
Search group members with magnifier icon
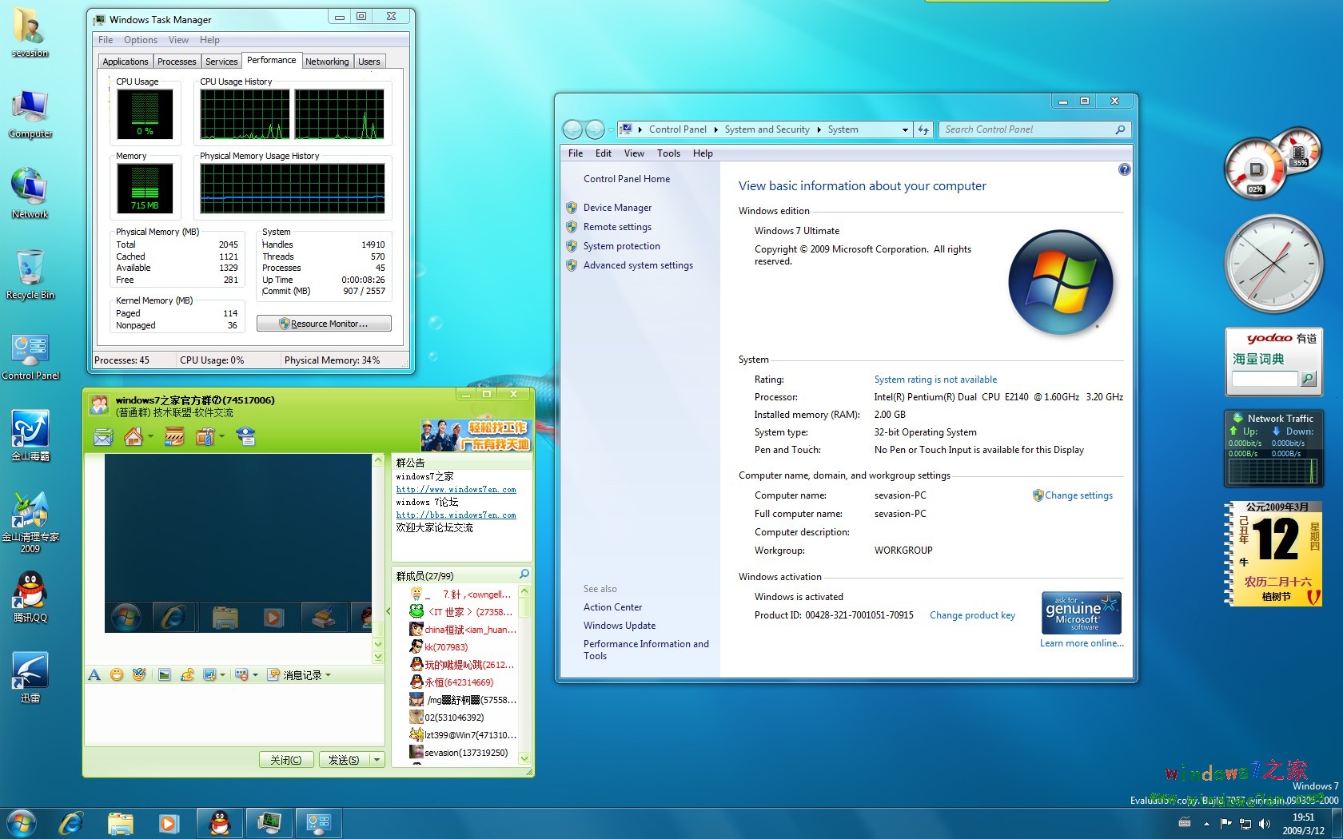pos(524,575)
